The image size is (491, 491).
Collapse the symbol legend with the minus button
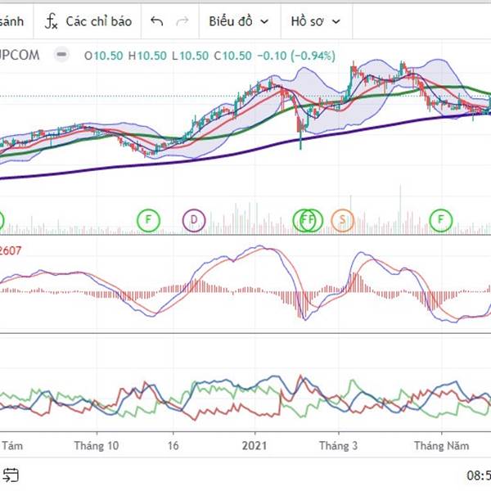61,55
